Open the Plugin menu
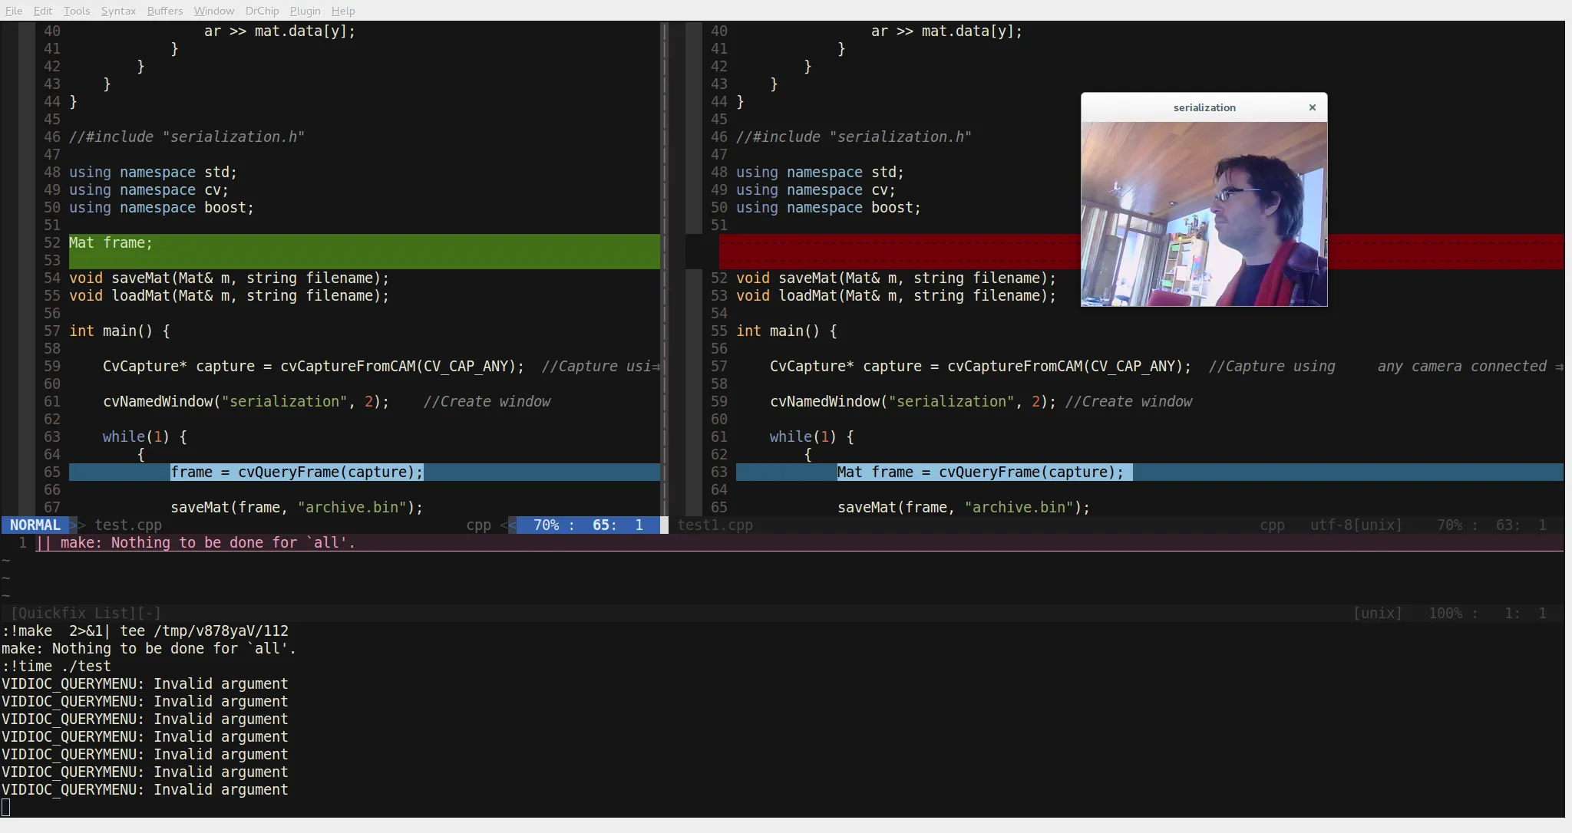The height and width of the screenshot is (833, 1572). point(305,11)
